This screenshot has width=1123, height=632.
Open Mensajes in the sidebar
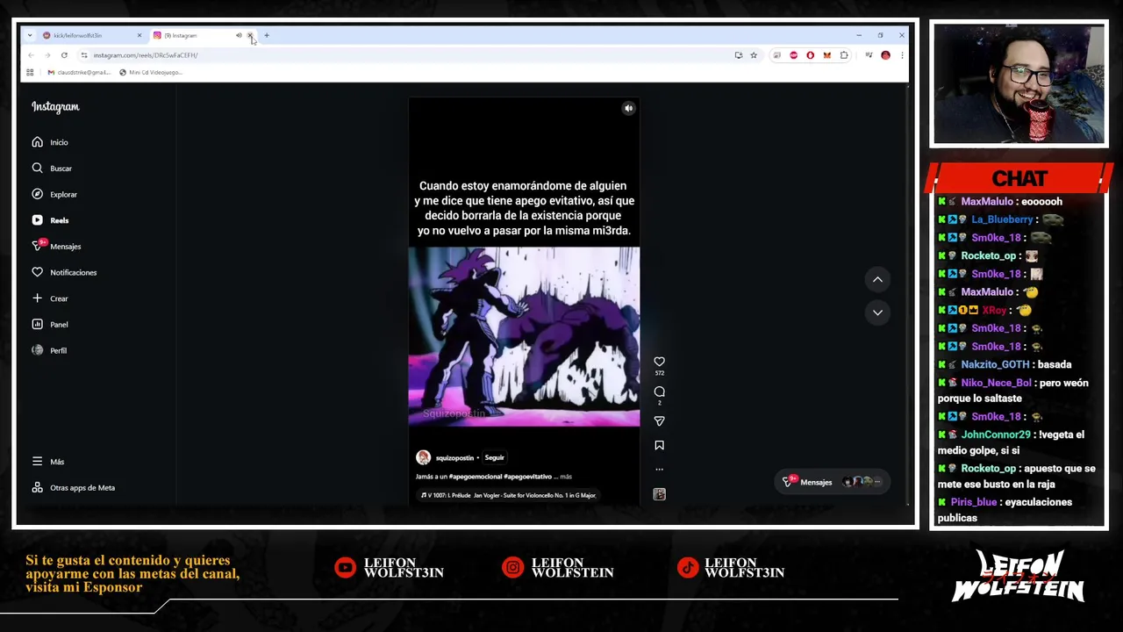pos(56,246)
